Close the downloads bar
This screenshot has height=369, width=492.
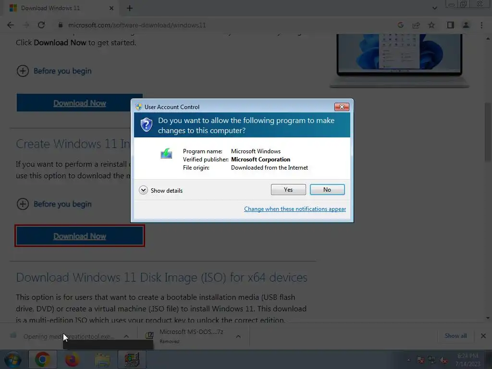click(483, 336)
